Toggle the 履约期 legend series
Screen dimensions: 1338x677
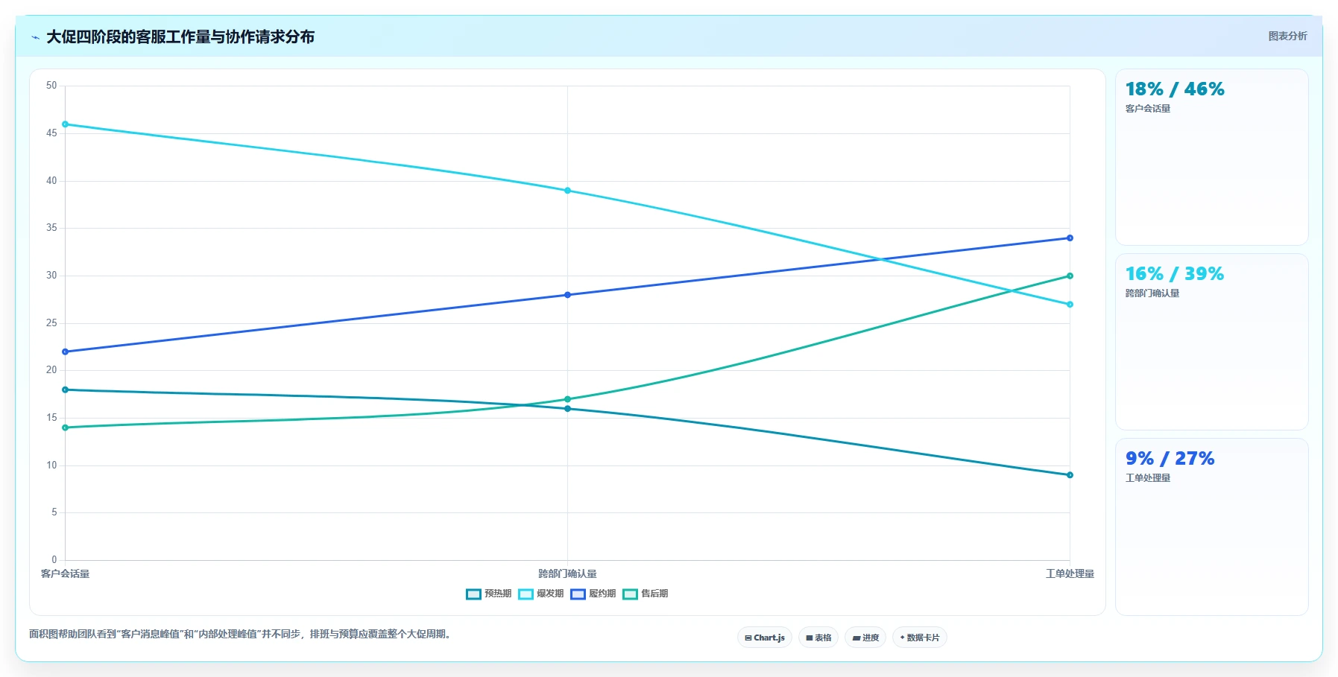pyautogui.click(x=593, y=594)
